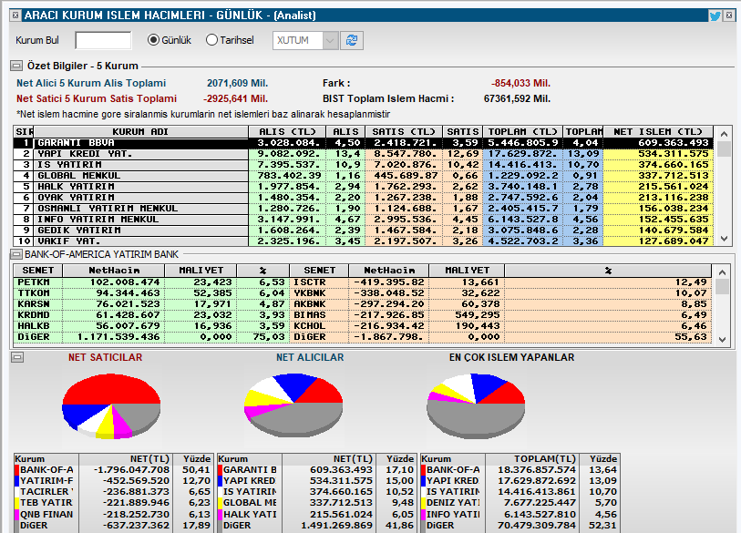This screenshot has height=533, width=741.
Task: Click the Fark value -854,033 Mil.
Action: tap(520, 83)
